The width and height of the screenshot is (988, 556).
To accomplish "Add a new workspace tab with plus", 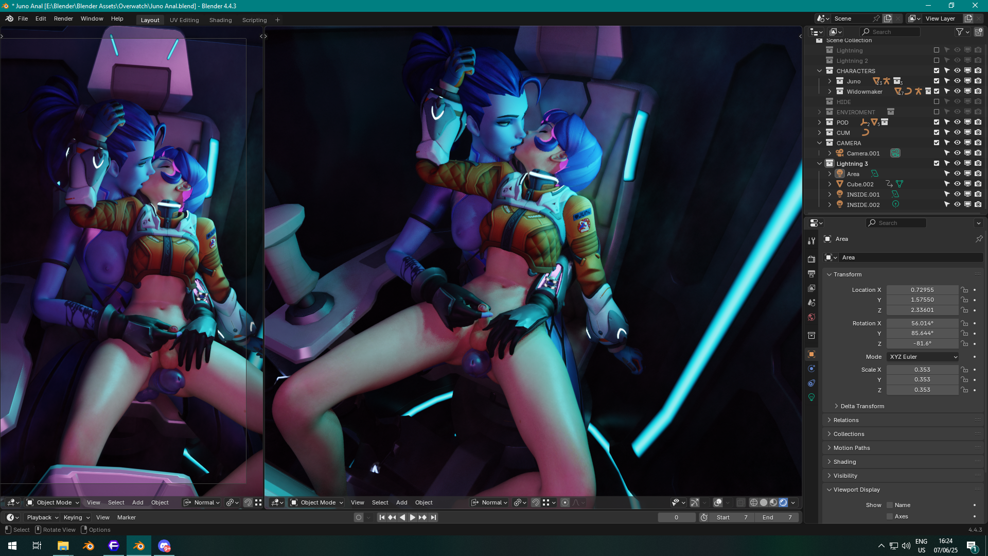I will coord(277,20).
